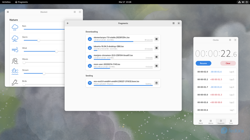Click download arrow icon of elementaryos torrent

(x=90, y=39)
